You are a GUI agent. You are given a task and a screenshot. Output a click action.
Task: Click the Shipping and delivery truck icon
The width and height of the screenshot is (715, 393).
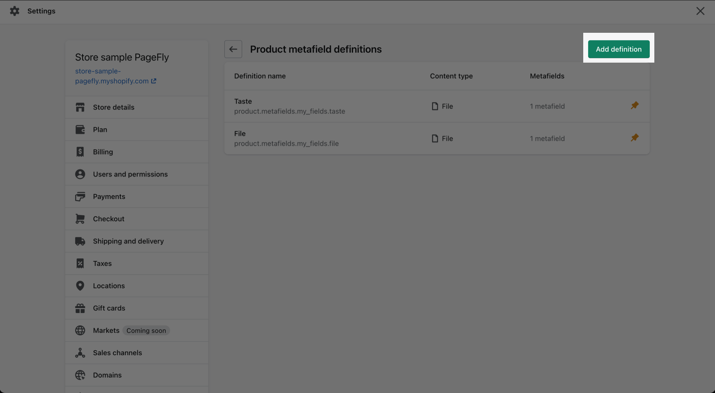pos(80,241)
